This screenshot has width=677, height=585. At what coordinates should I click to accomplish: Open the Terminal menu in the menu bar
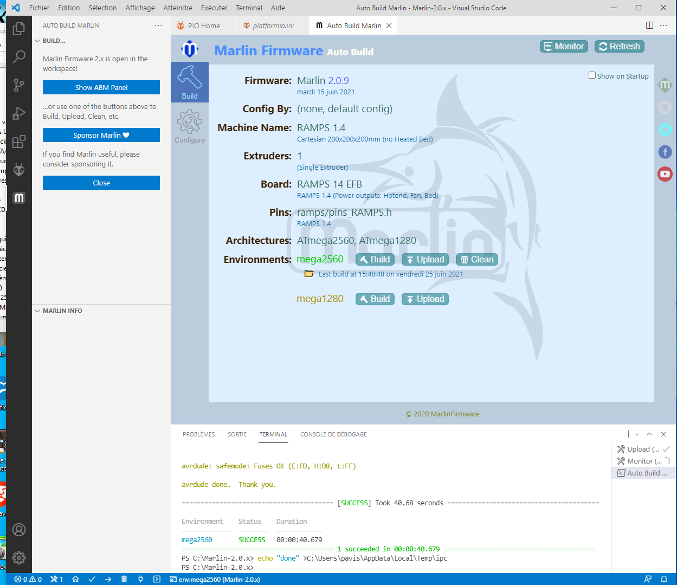(249, 8)
